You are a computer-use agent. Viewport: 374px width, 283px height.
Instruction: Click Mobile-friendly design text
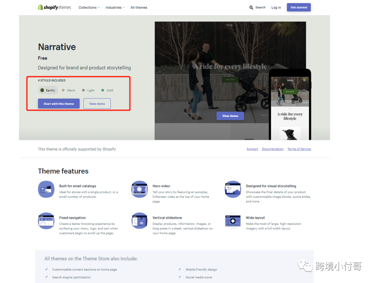click(201, 270)
